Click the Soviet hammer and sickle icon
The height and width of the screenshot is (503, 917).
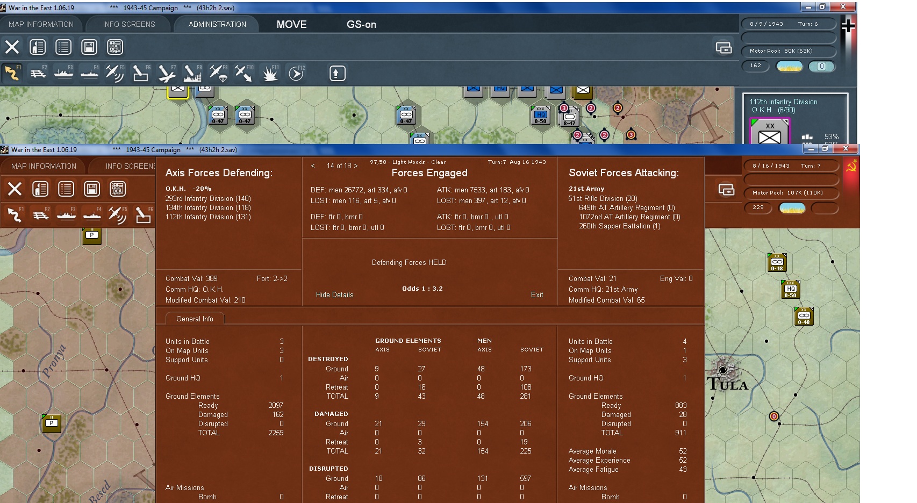(851, 167)
